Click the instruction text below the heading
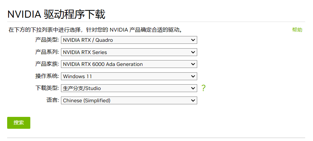Screen dimensions: 313x141 (95, 30)
